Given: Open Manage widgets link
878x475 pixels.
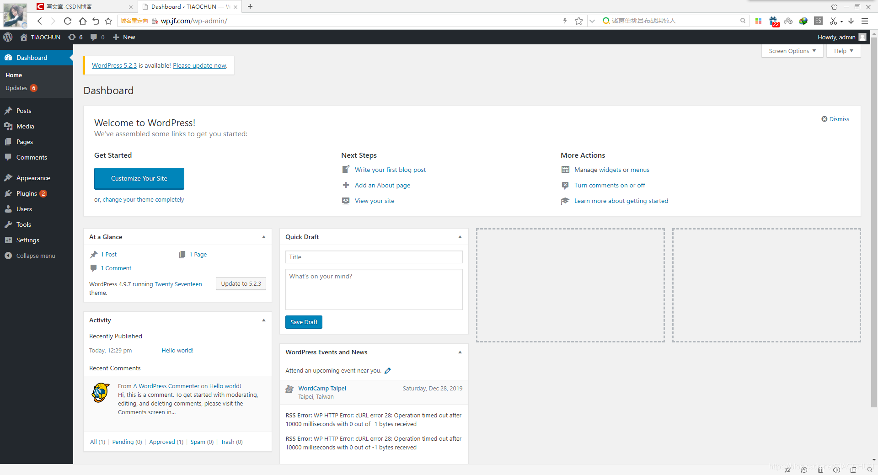Looking at the screenshot, I should [610, 170].
